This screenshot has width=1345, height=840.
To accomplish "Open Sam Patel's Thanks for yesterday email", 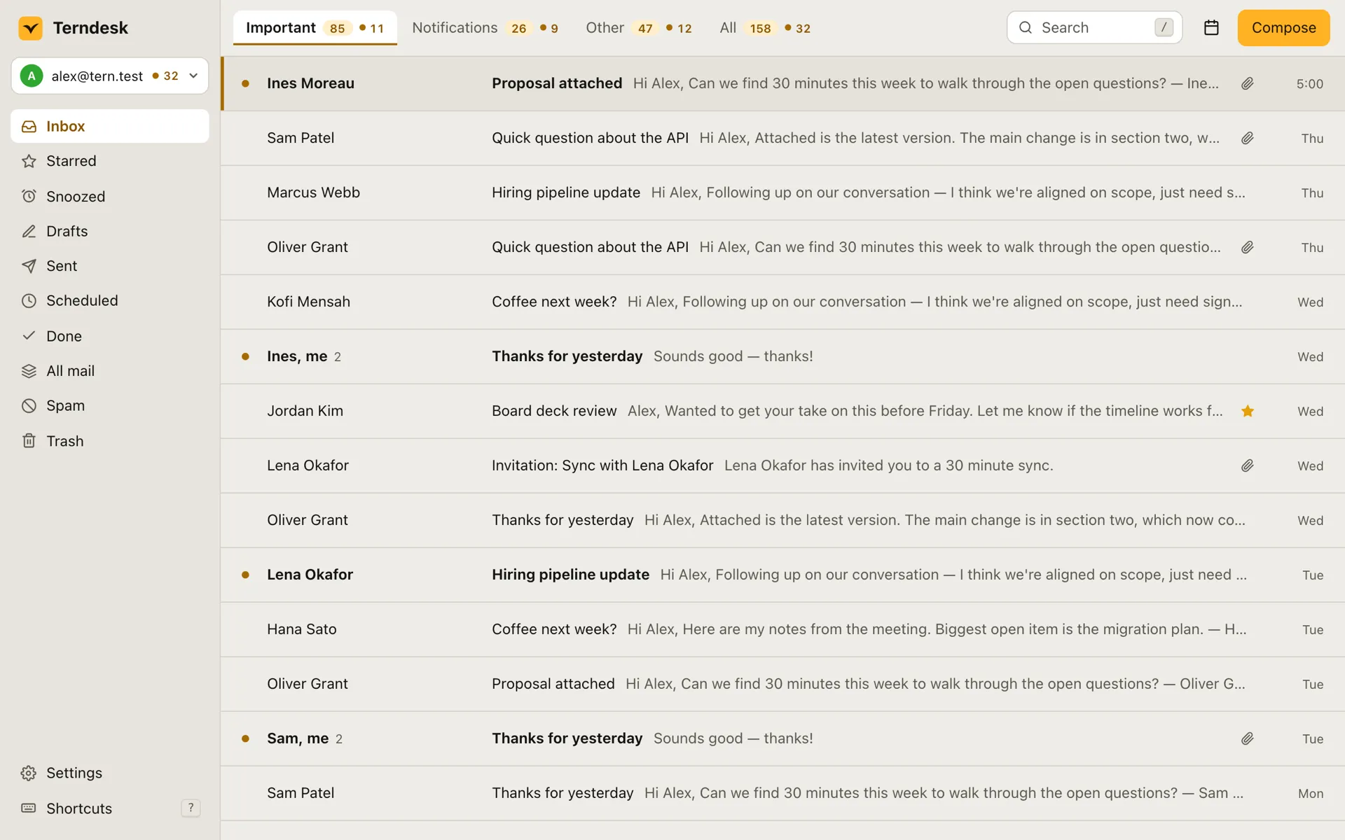I will [783, 794].
